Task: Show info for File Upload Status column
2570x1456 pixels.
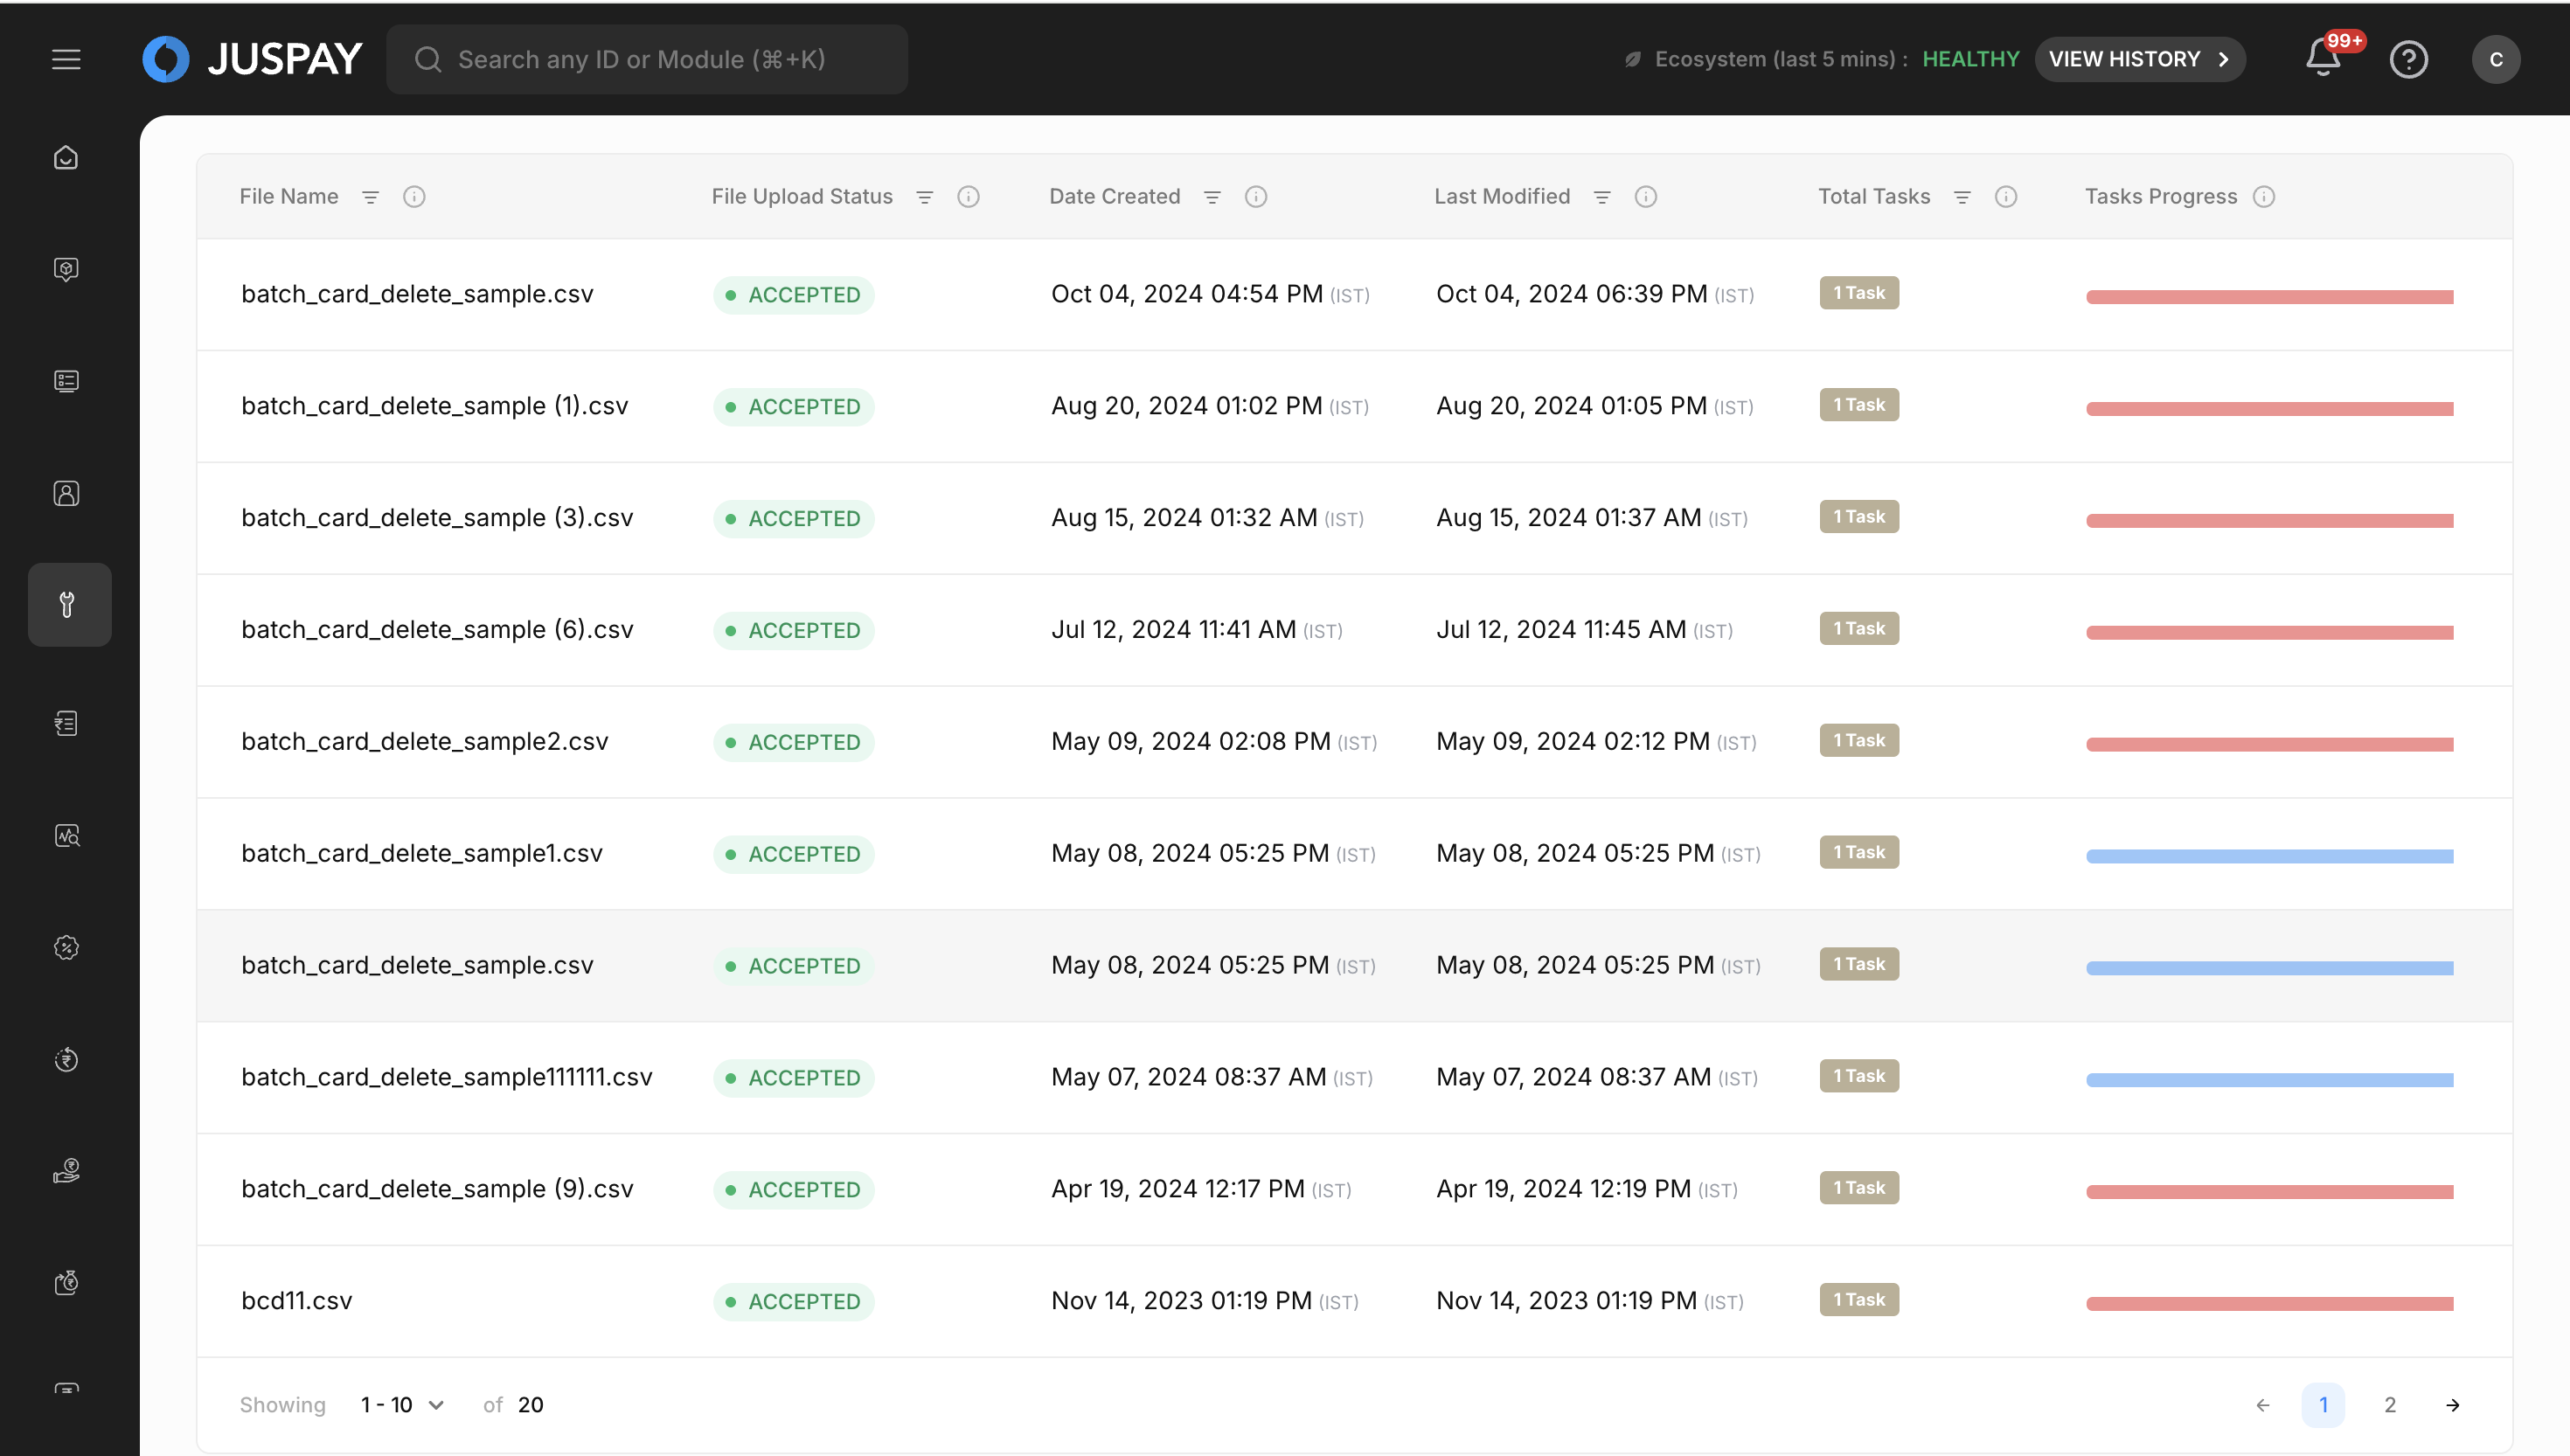Action: tap(967, 197)
